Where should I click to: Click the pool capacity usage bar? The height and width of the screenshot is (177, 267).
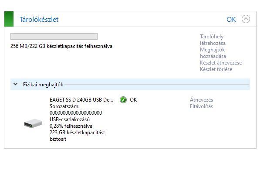pos(54,36)
